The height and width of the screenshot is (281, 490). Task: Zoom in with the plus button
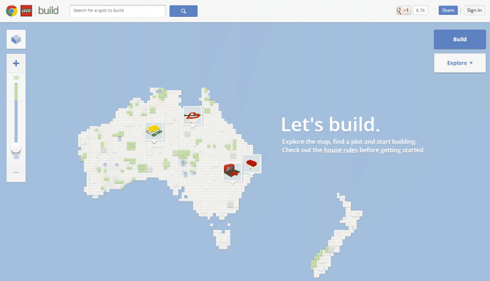pos(16,63)
